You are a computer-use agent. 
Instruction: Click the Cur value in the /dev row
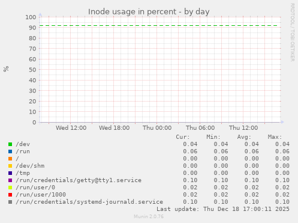pos(190,144)
